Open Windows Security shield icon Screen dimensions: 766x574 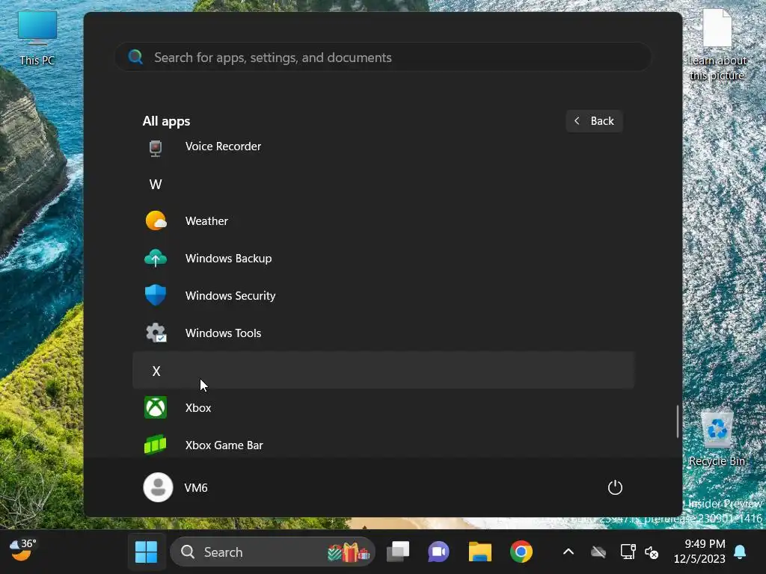tap(156, 295)
